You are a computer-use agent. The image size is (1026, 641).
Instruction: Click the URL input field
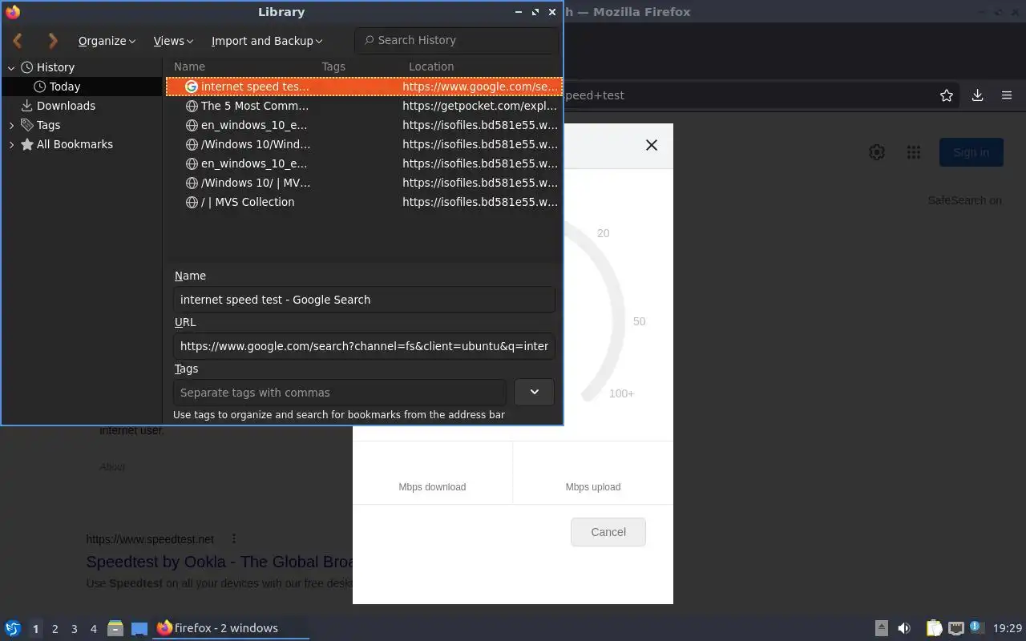click(364, 346)
